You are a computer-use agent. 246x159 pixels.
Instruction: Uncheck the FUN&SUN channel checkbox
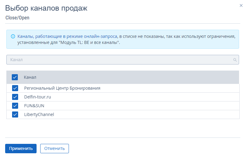15,106
